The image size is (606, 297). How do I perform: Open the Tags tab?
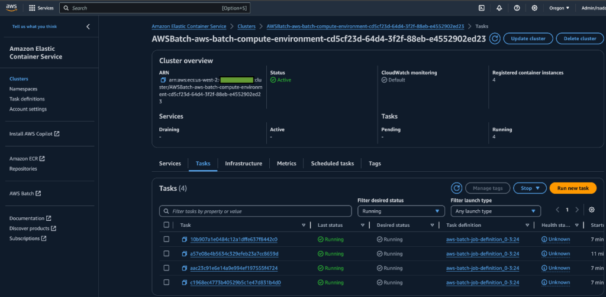(x=375, y=164)
